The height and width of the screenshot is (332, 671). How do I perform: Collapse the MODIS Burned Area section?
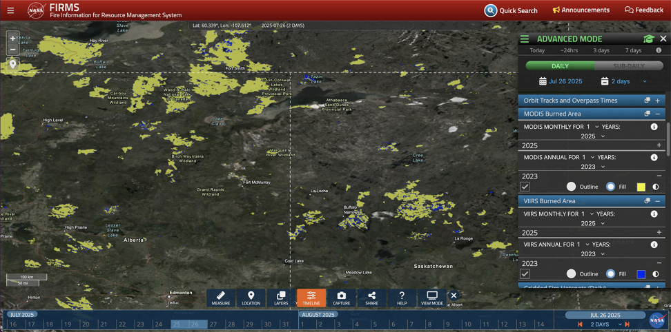tap(658, 114)
